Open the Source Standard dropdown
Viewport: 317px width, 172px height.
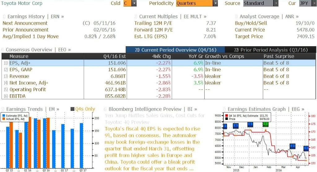[x=276, y=3]
